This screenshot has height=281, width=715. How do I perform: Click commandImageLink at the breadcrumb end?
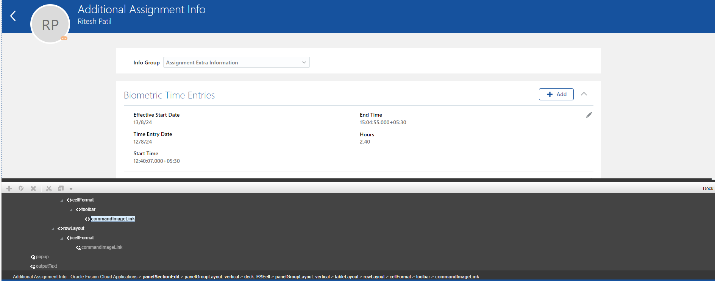coord(457,277)
